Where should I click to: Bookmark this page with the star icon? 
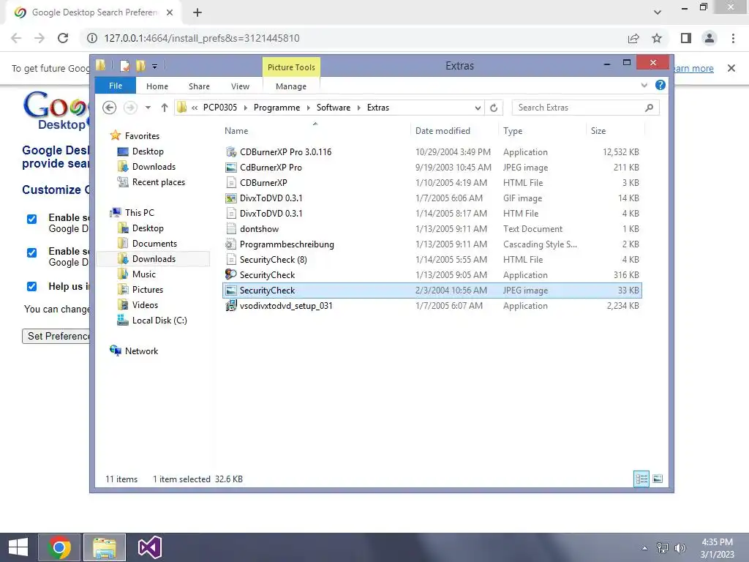tap(658, 38)
